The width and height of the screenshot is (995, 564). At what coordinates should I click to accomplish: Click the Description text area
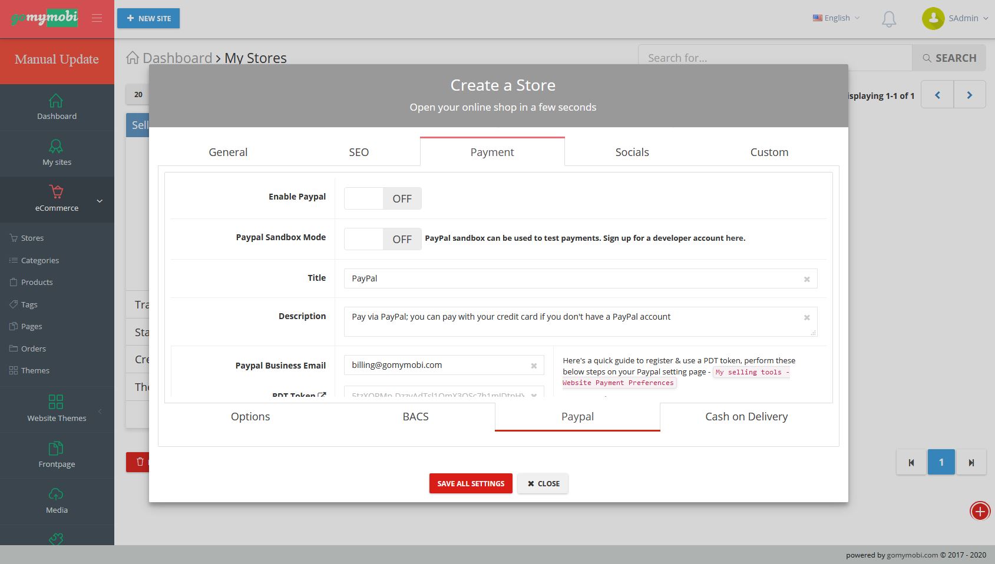pyautogui.click(x=580, y=321)
